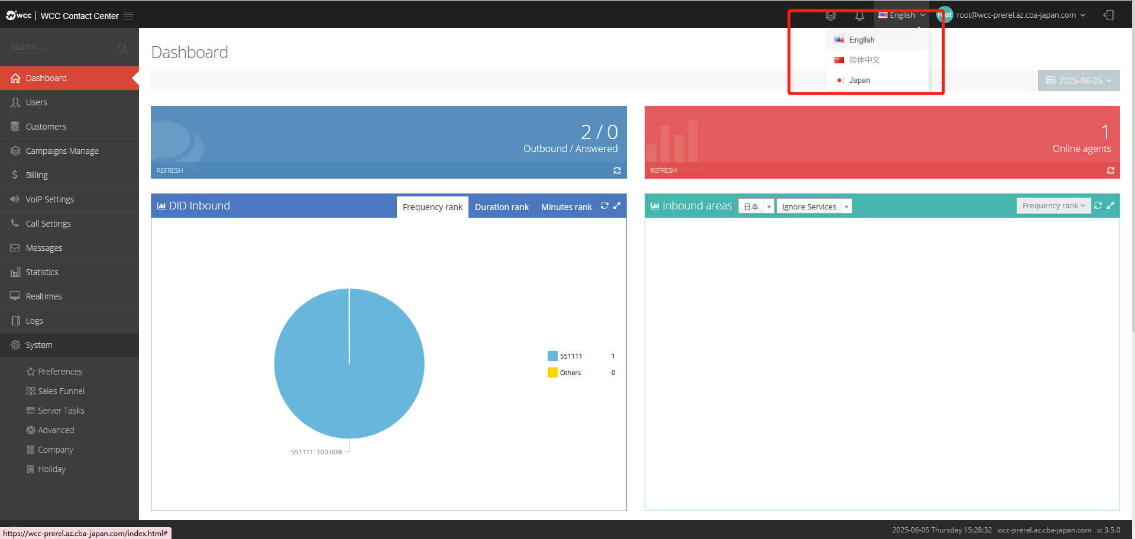Open VoIP Settings in the sidebar

pyautogui.click(x=69, y=199)
